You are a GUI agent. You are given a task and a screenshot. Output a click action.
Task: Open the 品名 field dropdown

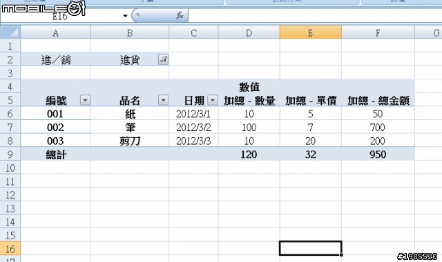[x=163, y=100]
